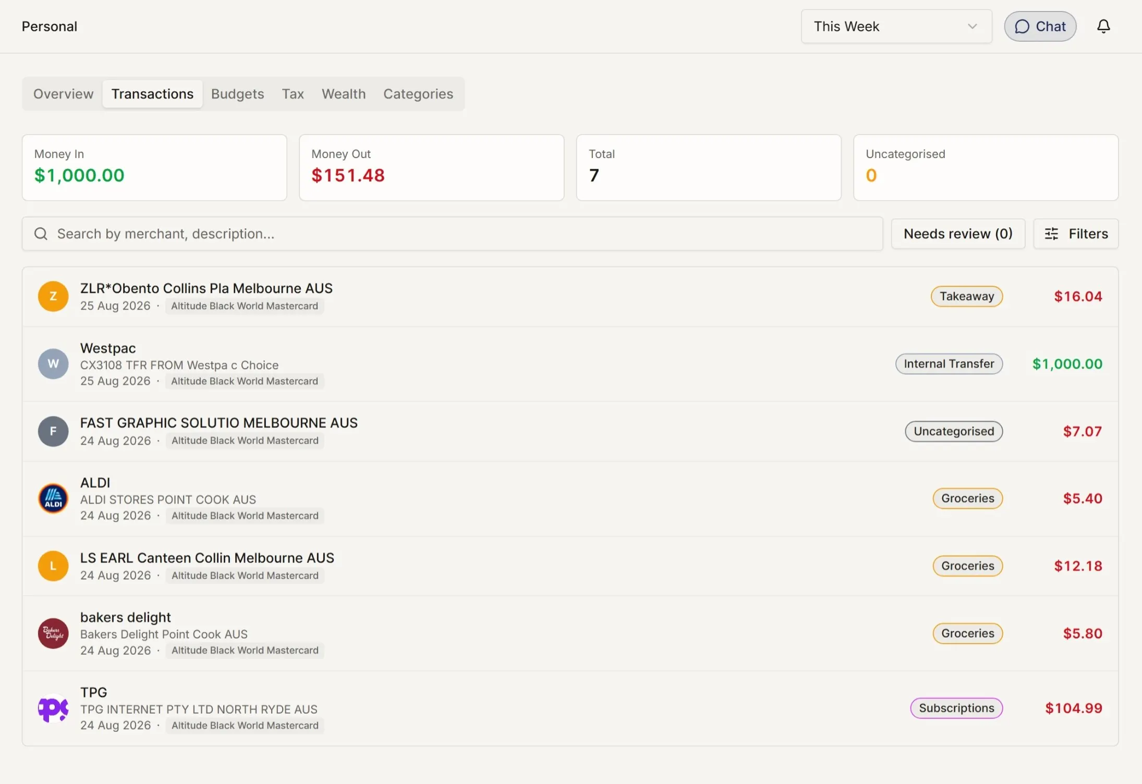
Task: Click the Money In summary card
Action: coord(154,168)
